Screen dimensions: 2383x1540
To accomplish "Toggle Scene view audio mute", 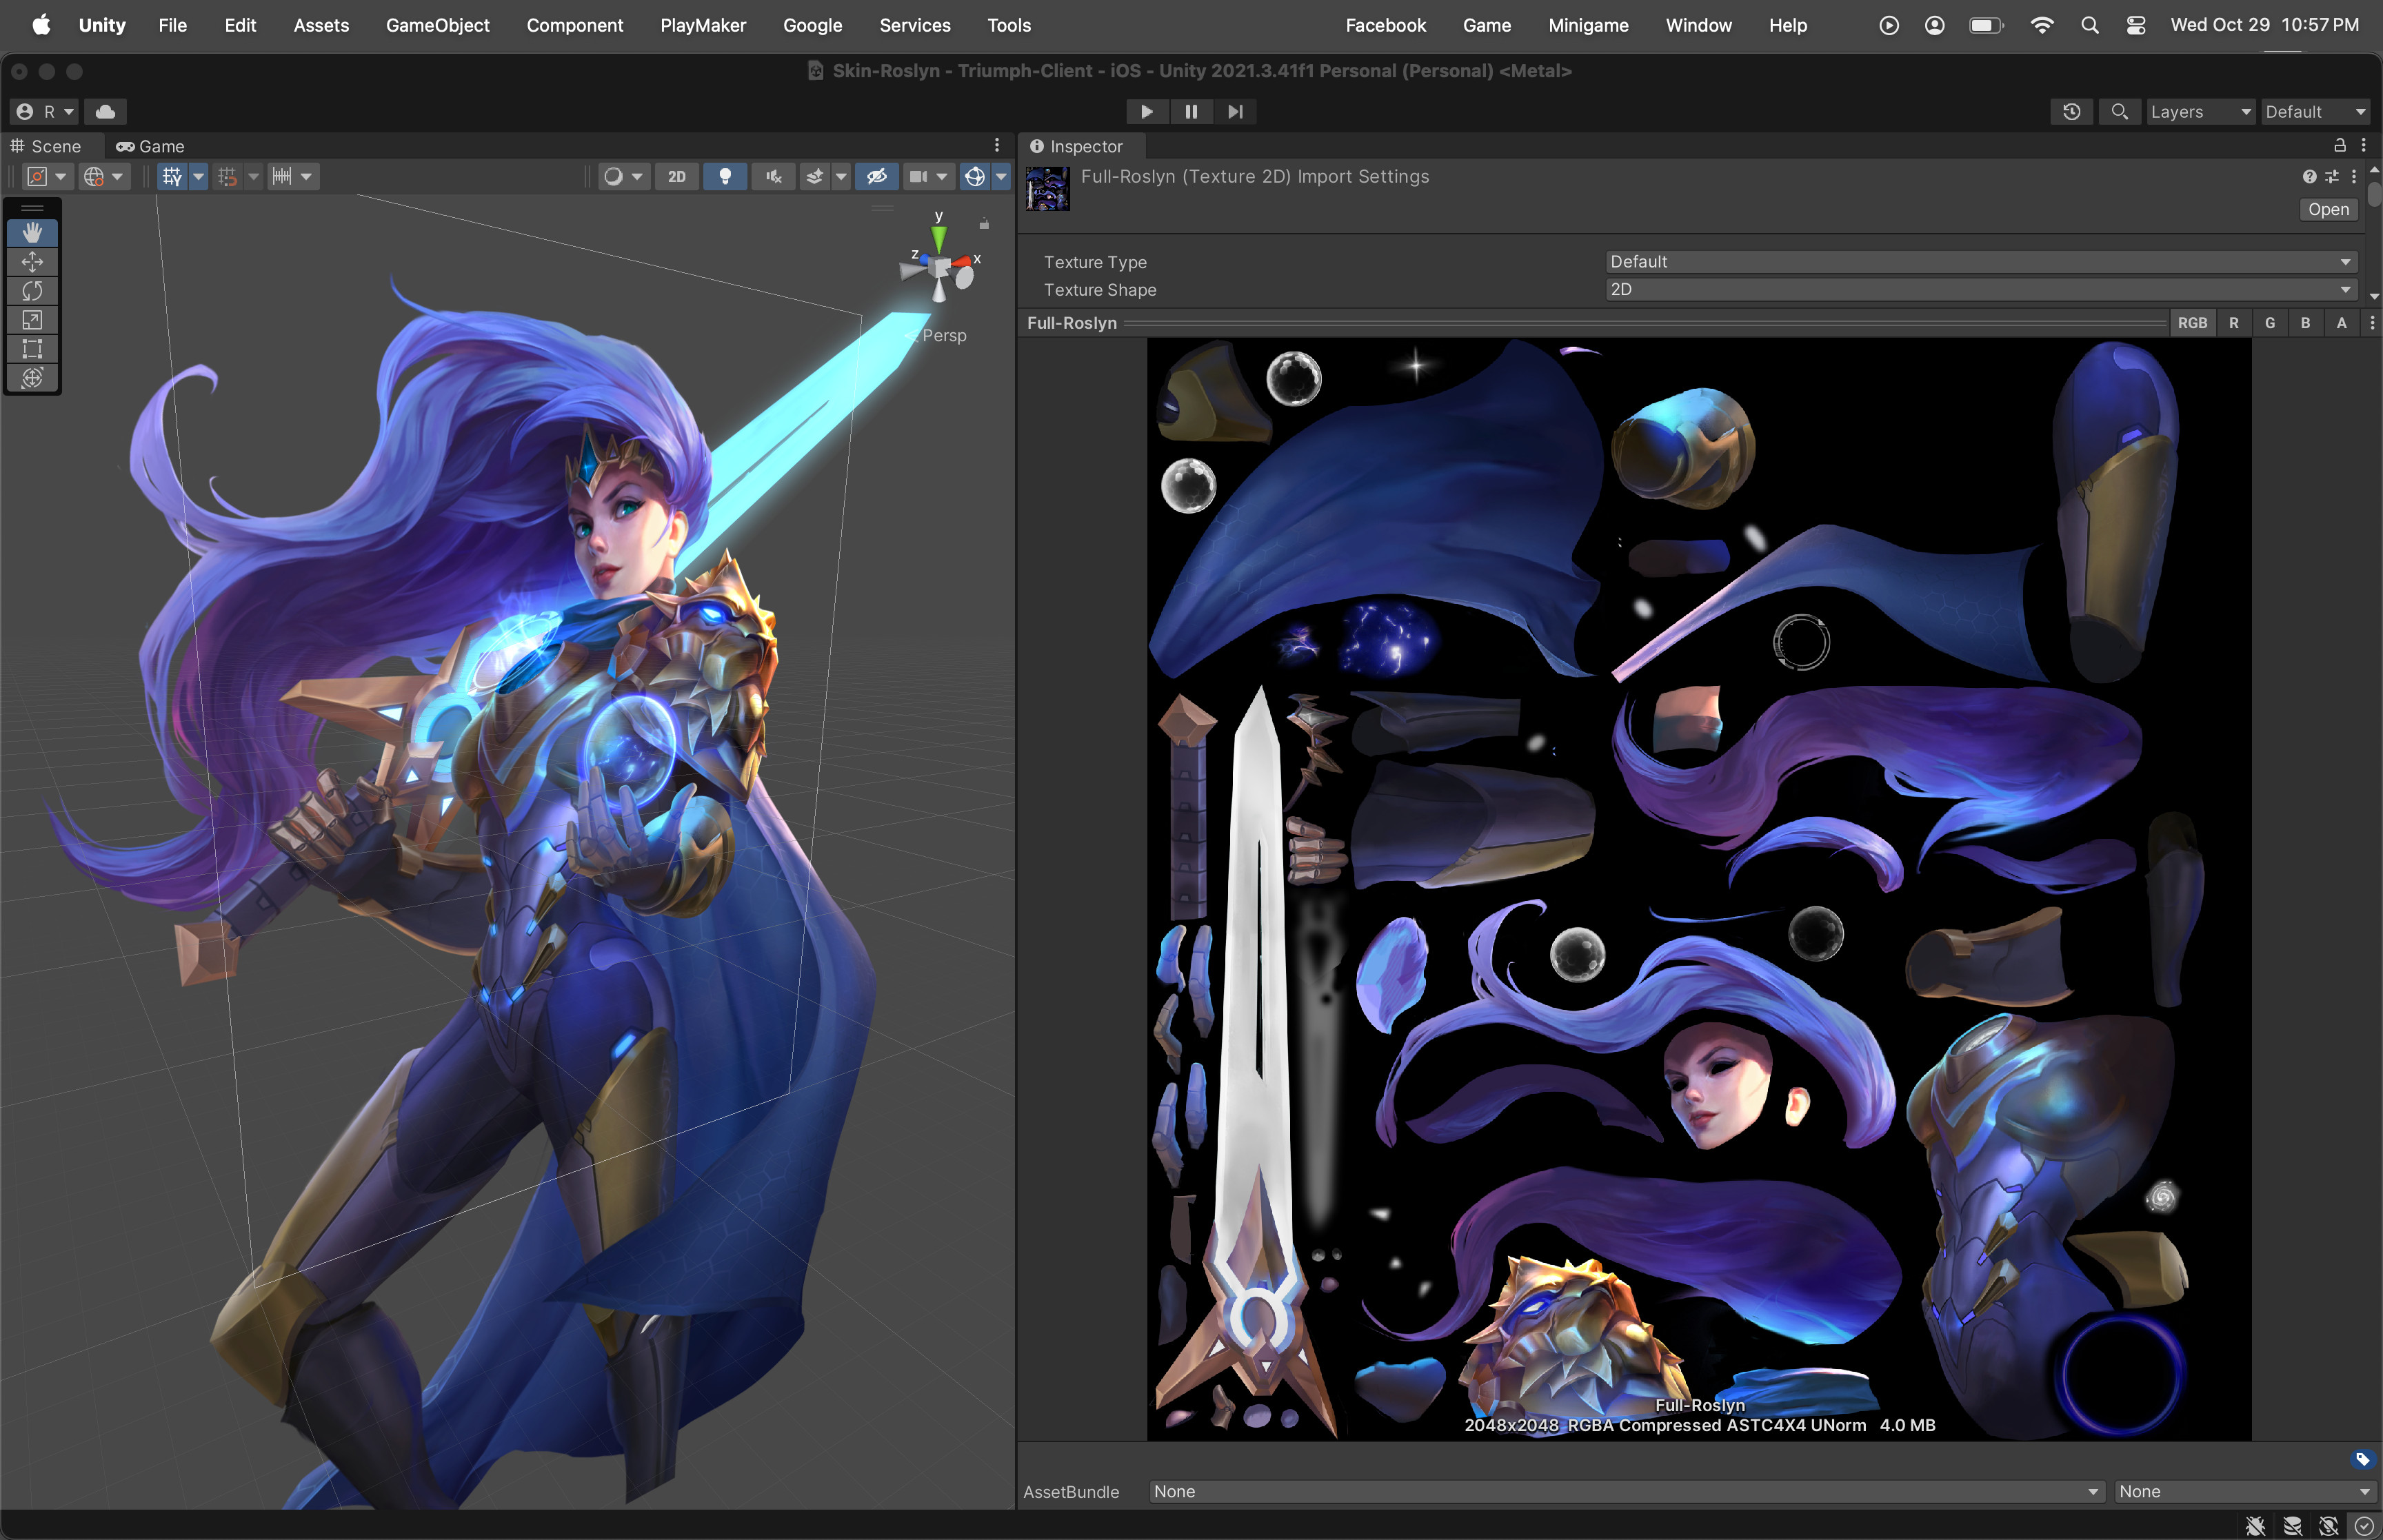I will [772, 176].
